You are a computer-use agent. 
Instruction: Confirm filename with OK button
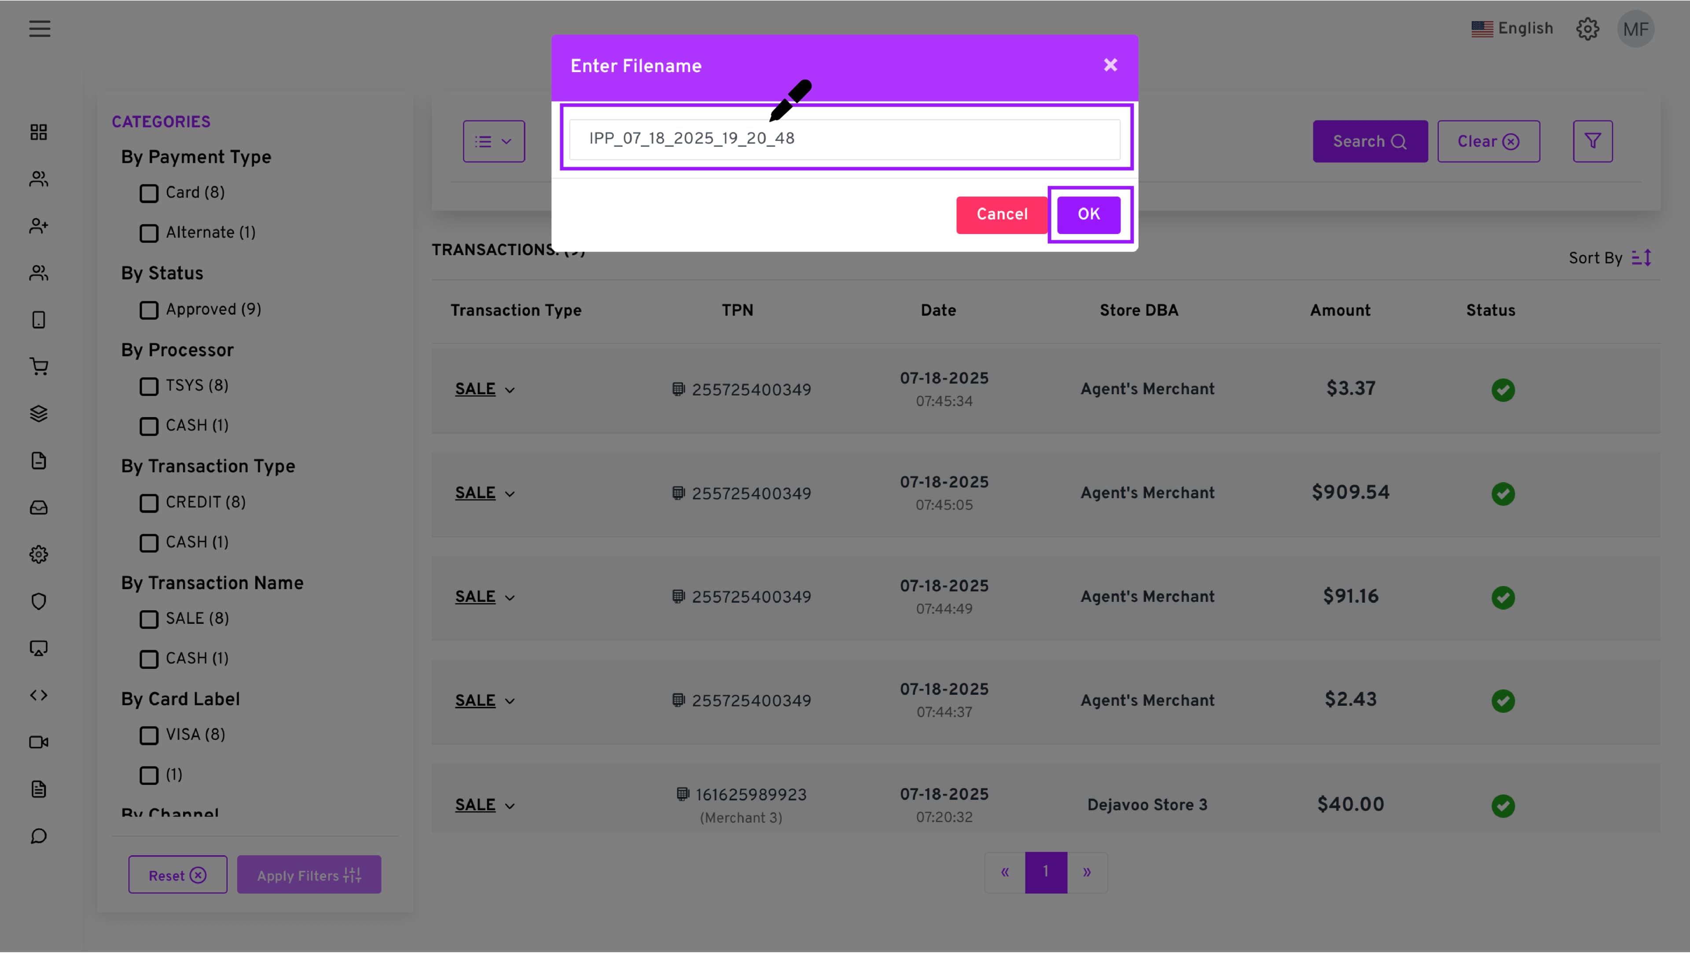tap(1088, 214)
